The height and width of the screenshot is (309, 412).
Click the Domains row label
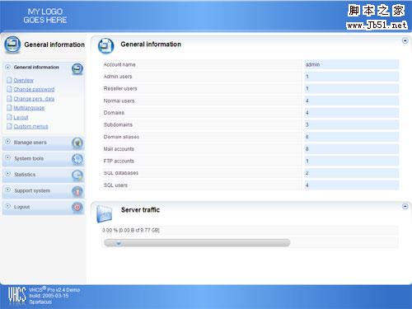(114, 113)
